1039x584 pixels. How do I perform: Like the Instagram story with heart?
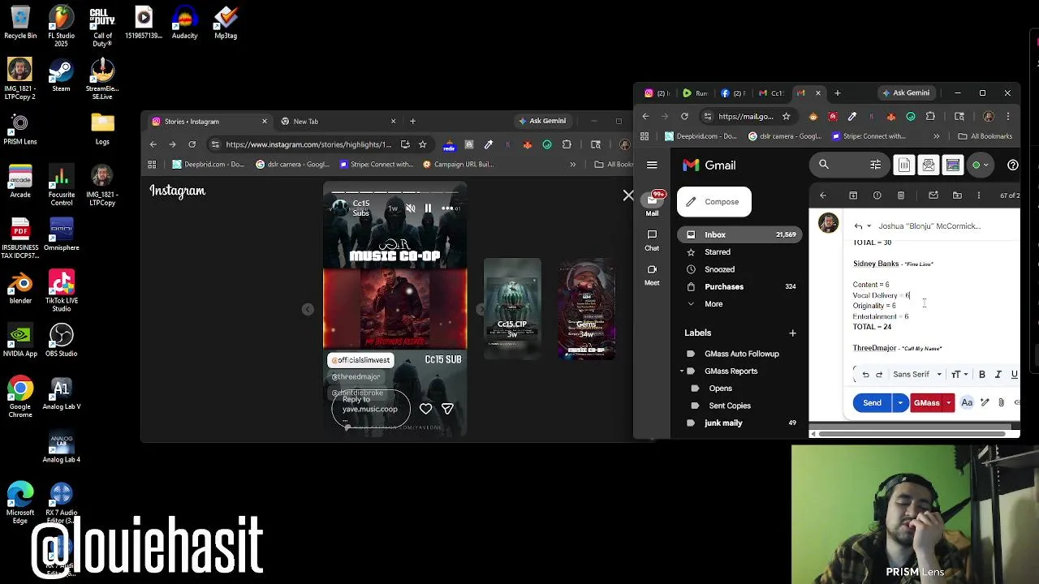click(426, 409)
